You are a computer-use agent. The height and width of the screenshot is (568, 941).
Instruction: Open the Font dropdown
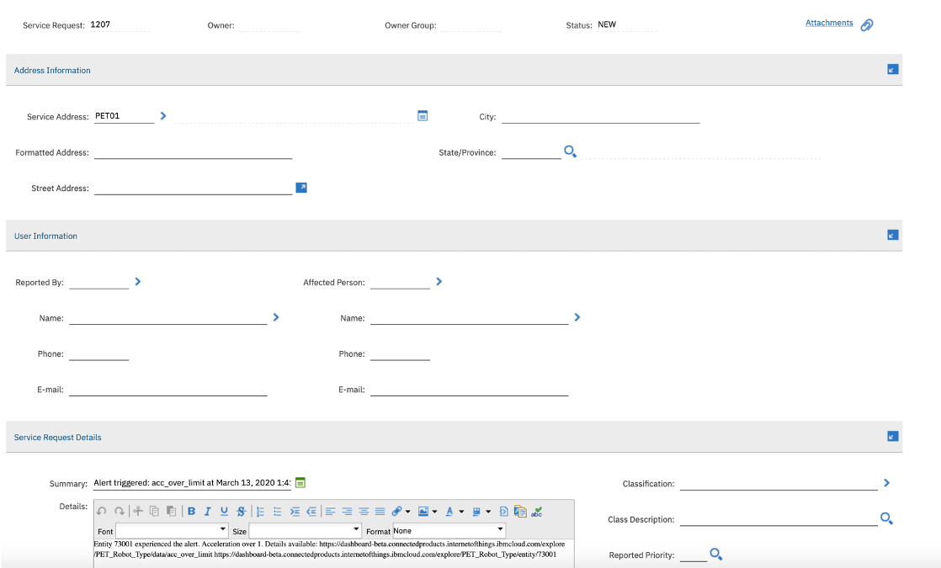coord(172,531)
